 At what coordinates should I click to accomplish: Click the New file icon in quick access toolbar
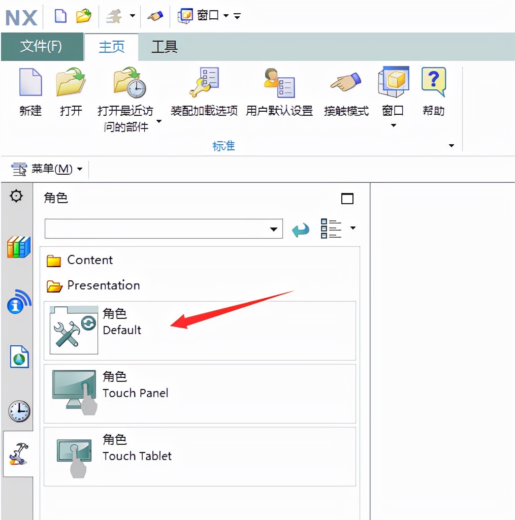point(60,16)
